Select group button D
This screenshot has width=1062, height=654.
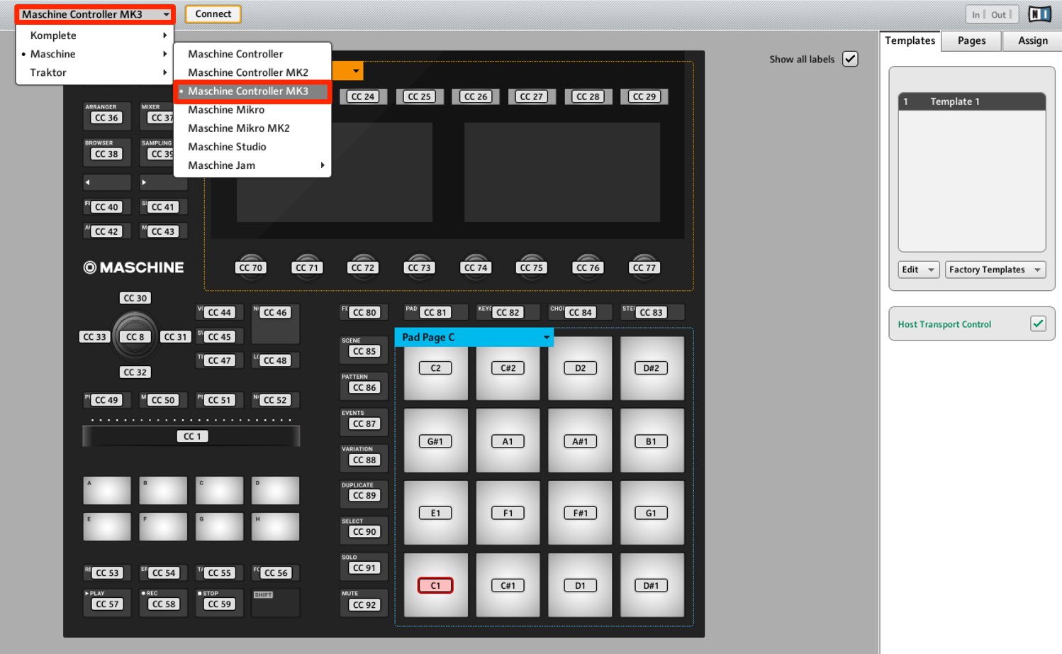coord(276,490)
